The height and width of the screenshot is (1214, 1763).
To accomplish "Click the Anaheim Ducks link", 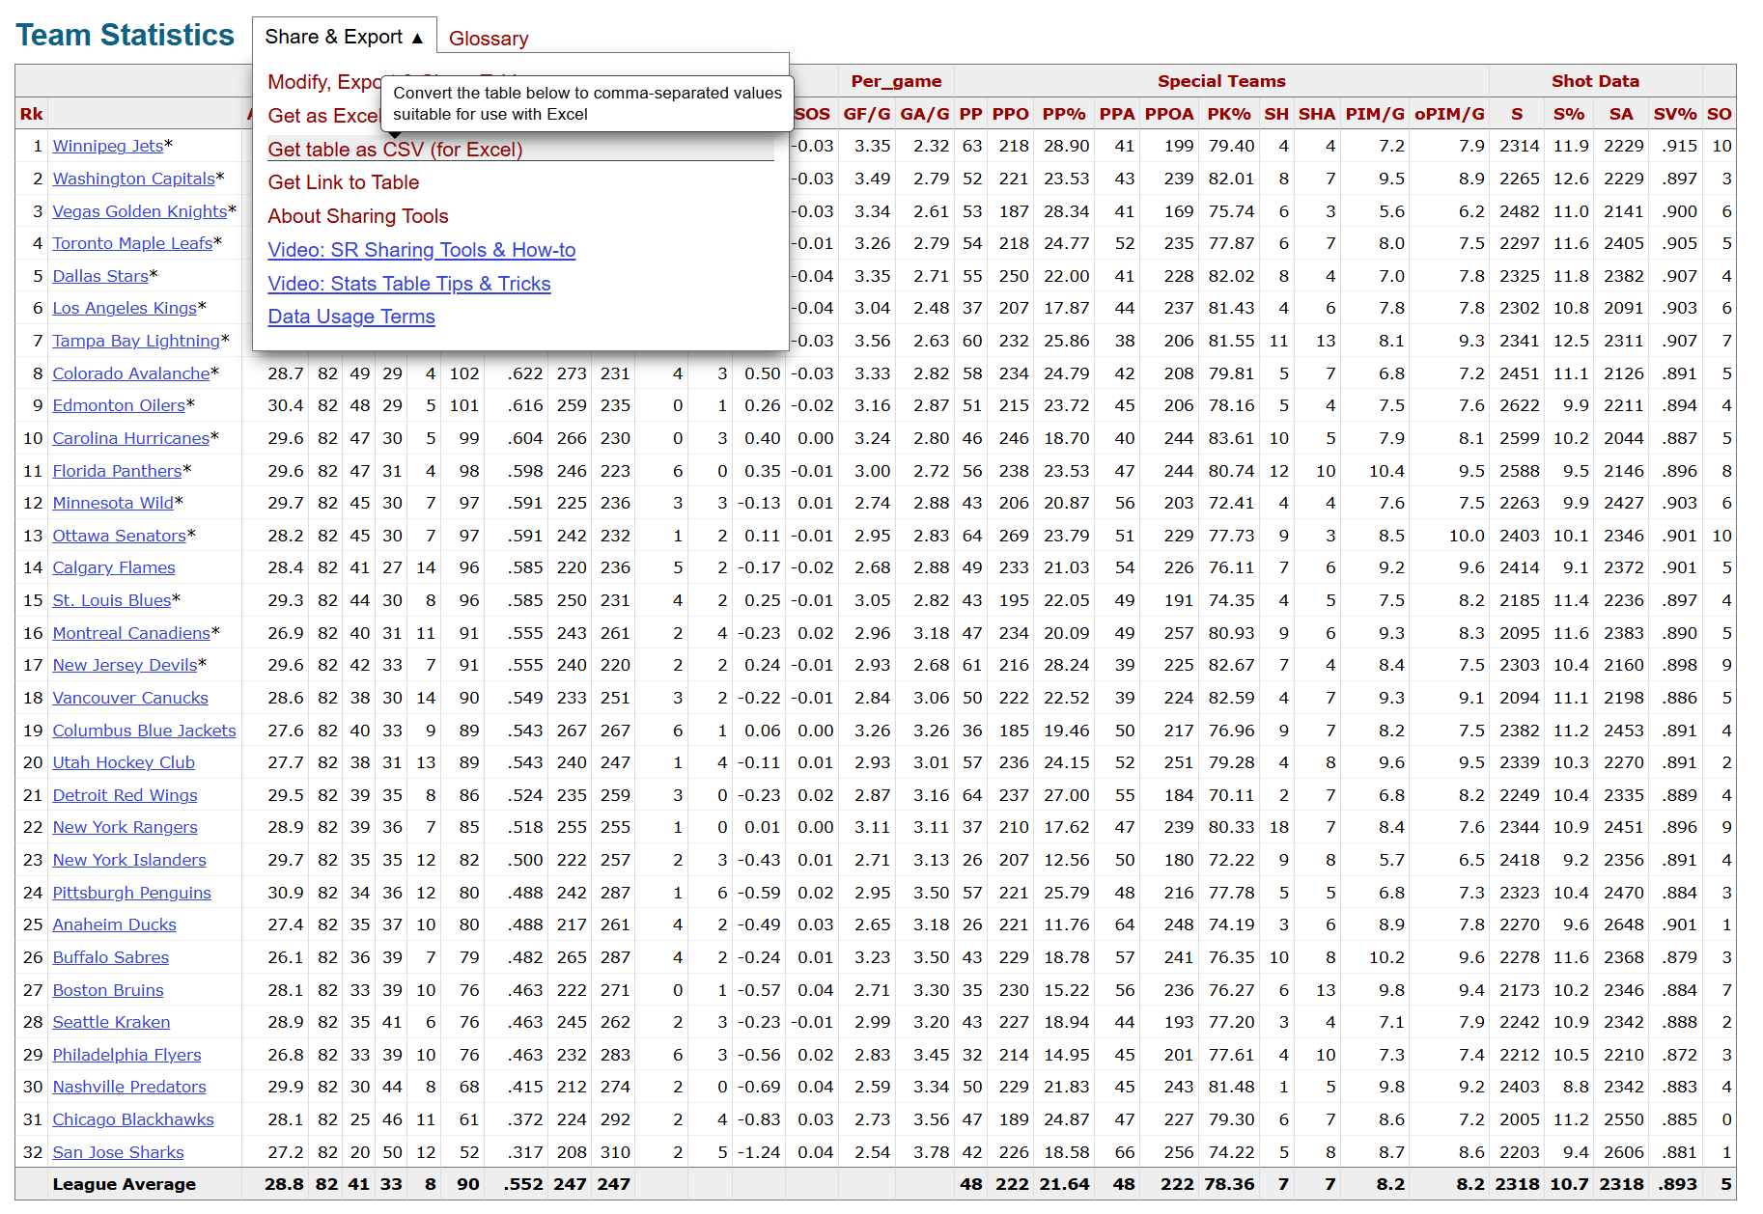I will [x=114, y=924].
